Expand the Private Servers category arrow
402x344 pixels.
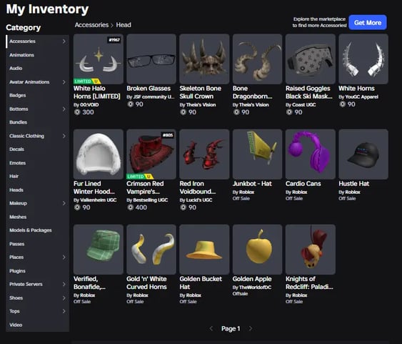(64, 284)
